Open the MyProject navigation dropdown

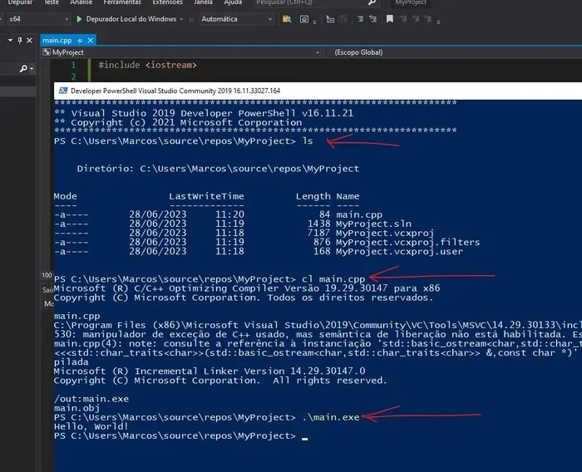tap(180, 52)
